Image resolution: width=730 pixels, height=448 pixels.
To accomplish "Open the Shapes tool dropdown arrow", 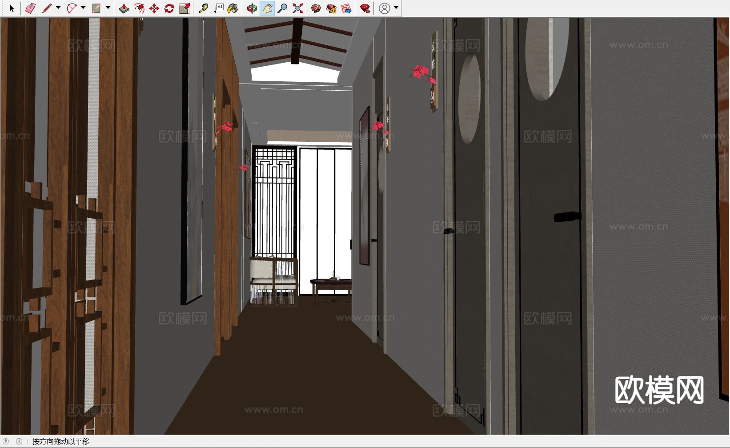I will [108, 8].
